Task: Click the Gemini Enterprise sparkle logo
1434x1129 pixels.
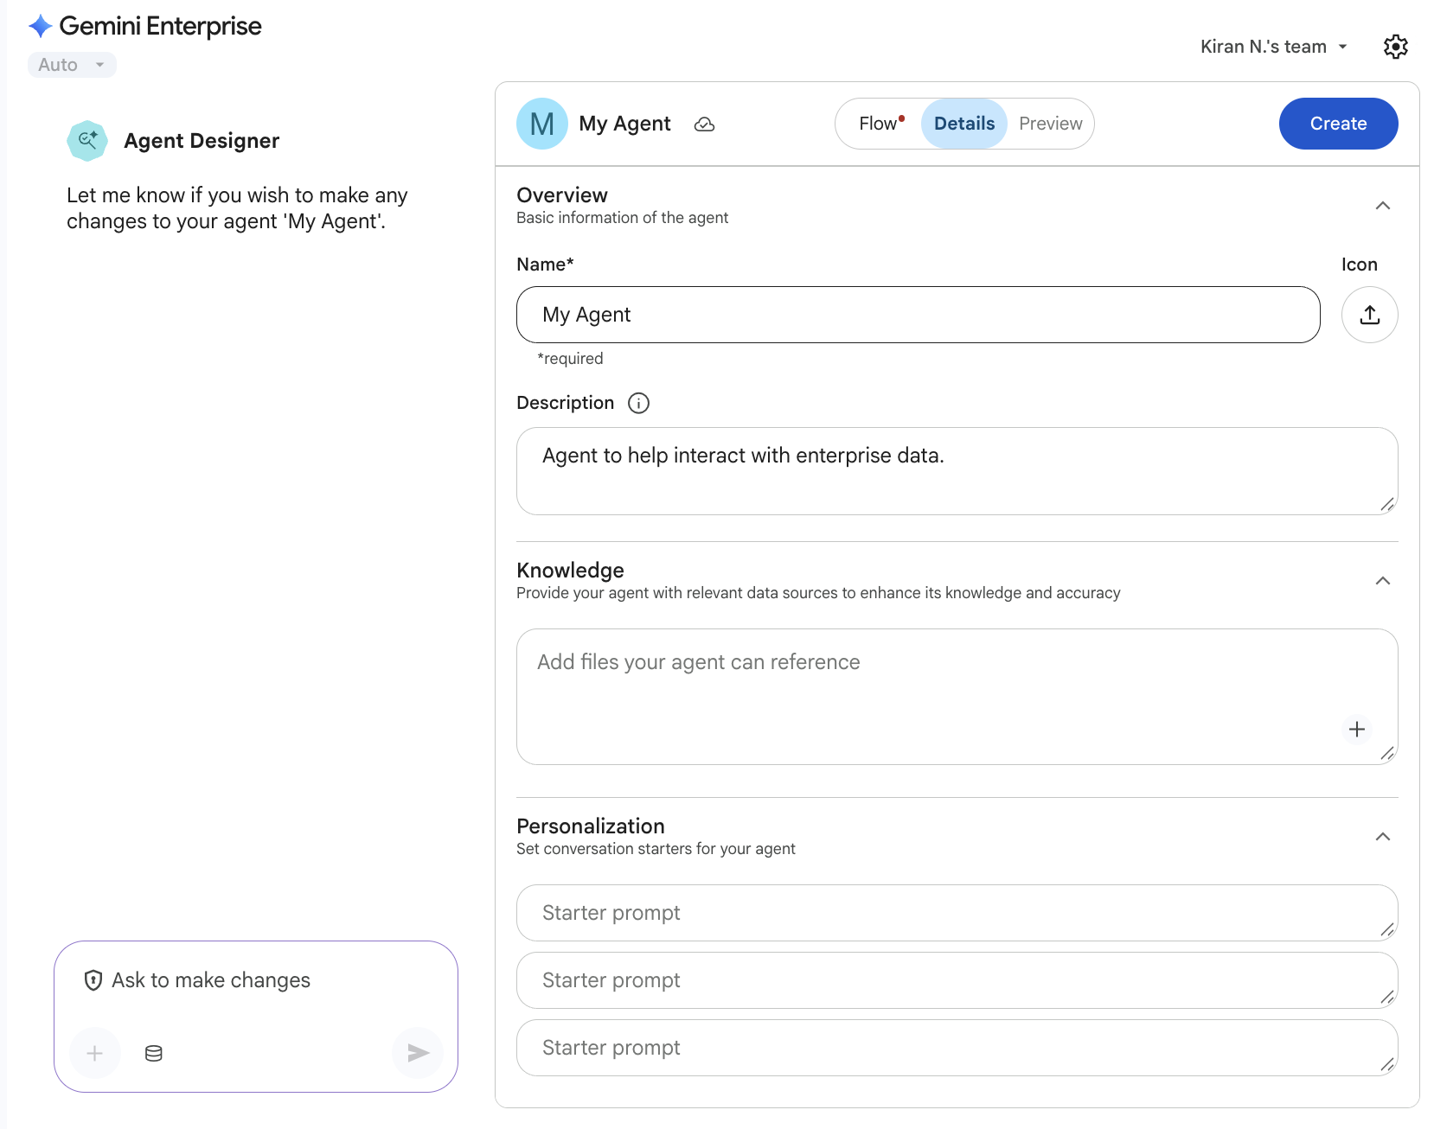Action: pos(41,26)
